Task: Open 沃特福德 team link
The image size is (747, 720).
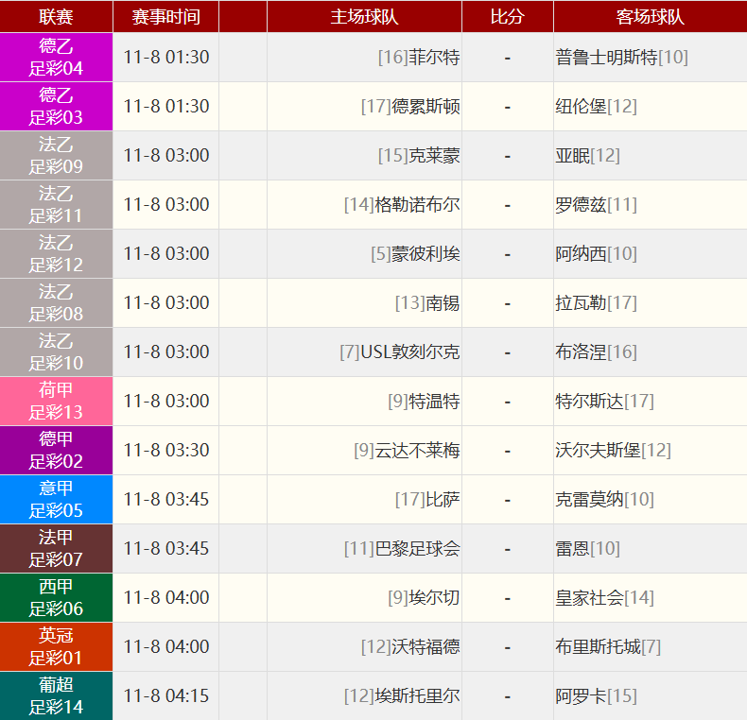Action: tap(426, 647)
